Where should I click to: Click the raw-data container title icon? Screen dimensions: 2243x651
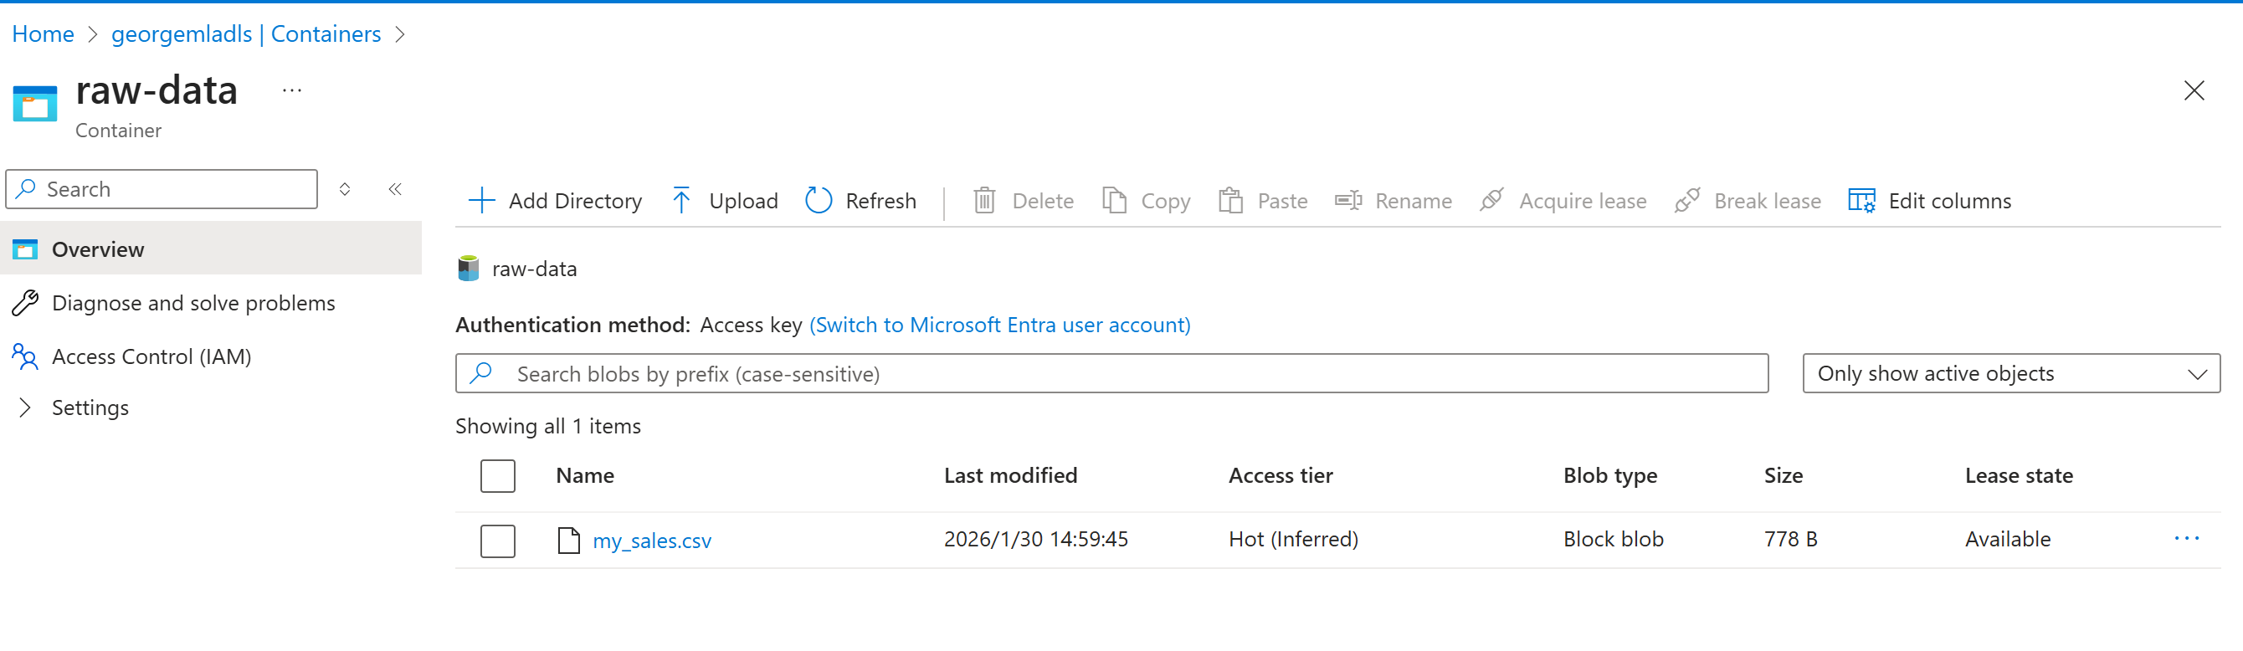[x=35, y=104]
